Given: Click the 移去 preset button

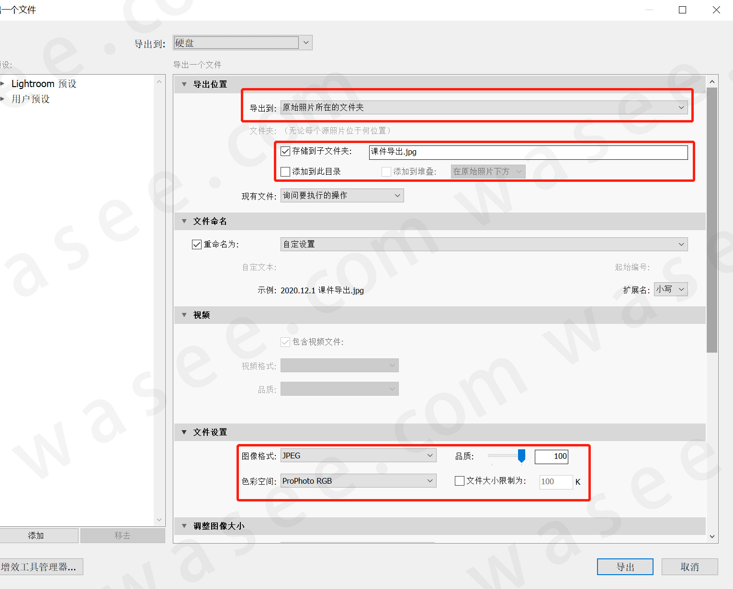Looking at the screenshot, I should pyautogui.click(x=123, y=535).
